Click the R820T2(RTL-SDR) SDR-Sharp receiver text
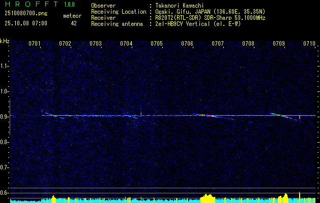The height and width of the screenshot is (203, 320). [210, 18]
